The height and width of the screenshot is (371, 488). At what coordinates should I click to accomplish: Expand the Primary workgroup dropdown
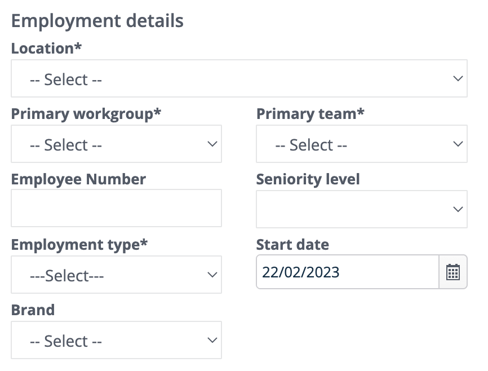[117, 144]
